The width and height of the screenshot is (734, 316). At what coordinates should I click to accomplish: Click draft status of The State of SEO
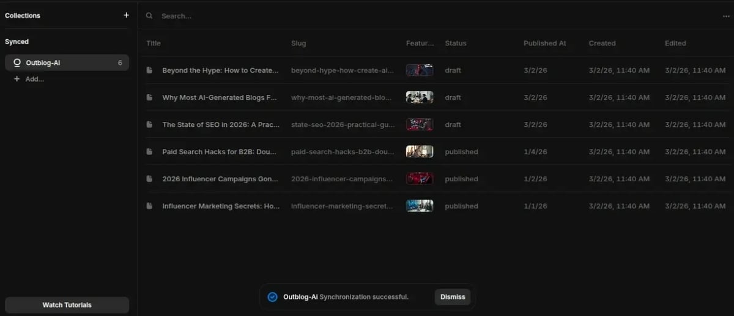(453, 124)
